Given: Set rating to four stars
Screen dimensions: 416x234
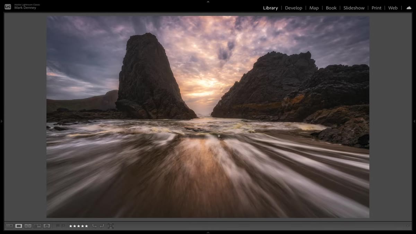Looking at the screenshot, I should coord(82,226).
